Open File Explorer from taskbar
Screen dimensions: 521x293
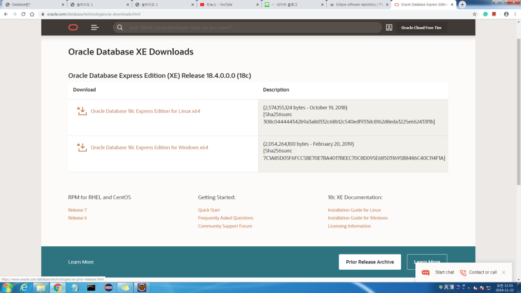(x=41, y=287)
